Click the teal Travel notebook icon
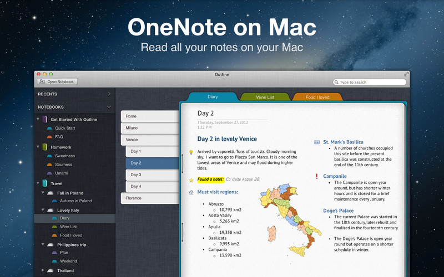Viewport: 444px width, 277px height. (45, 183)
